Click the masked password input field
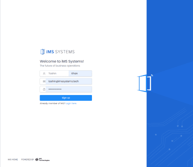 [x=69, y=89]
